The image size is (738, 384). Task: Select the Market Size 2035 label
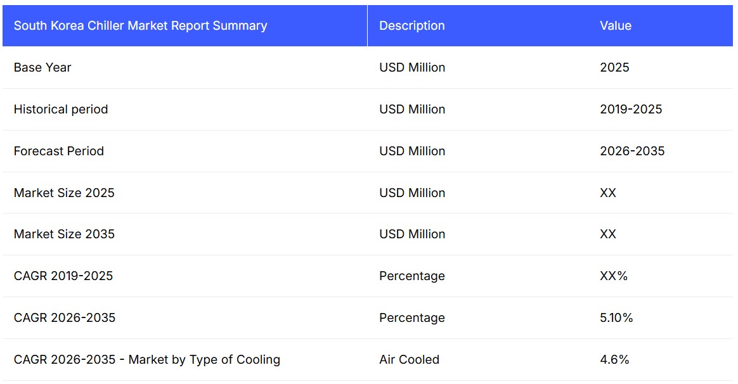tap(64, 234)
